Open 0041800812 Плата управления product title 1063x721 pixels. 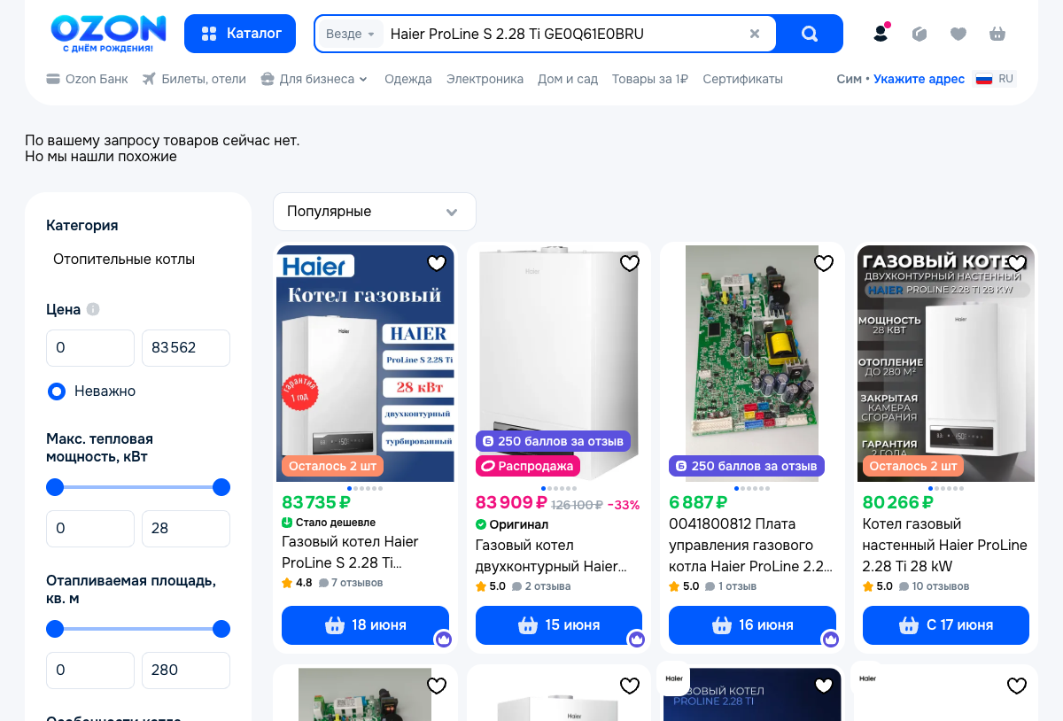coord(750,545)
